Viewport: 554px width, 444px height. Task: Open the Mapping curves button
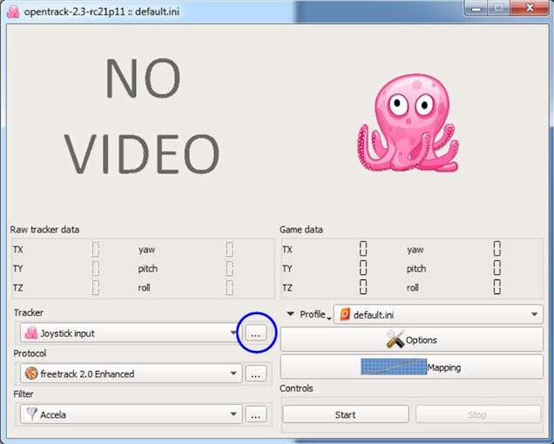point(412,367)
